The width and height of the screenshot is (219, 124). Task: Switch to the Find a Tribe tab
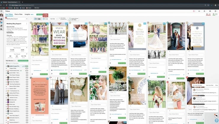[18, 14]
